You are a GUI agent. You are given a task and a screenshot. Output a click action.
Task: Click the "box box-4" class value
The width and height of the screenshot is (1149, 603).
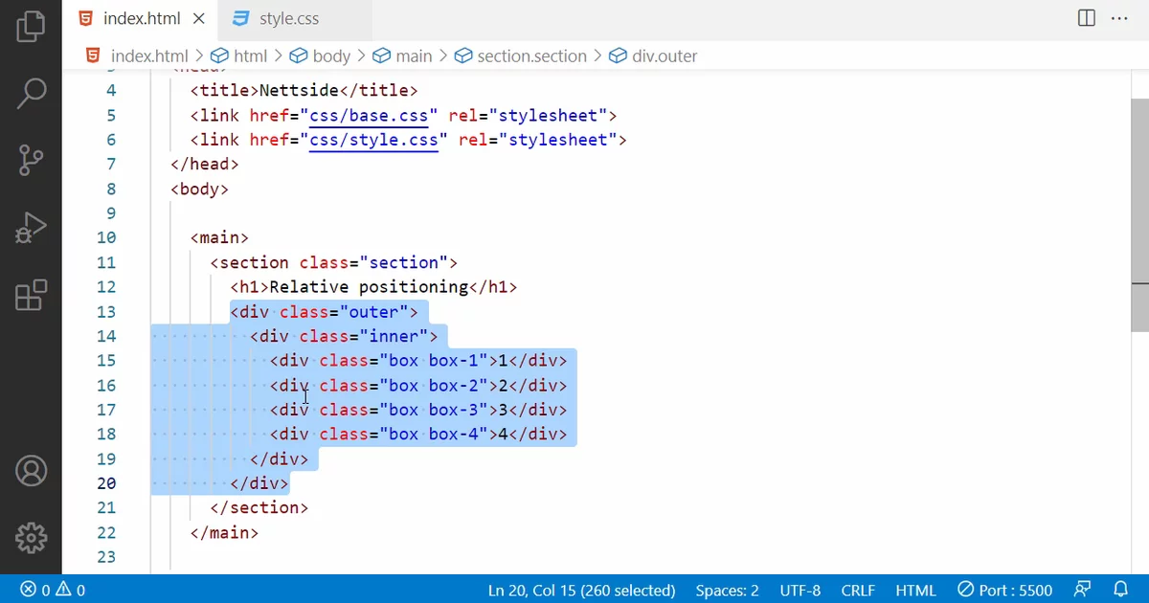tap(434, 435)
